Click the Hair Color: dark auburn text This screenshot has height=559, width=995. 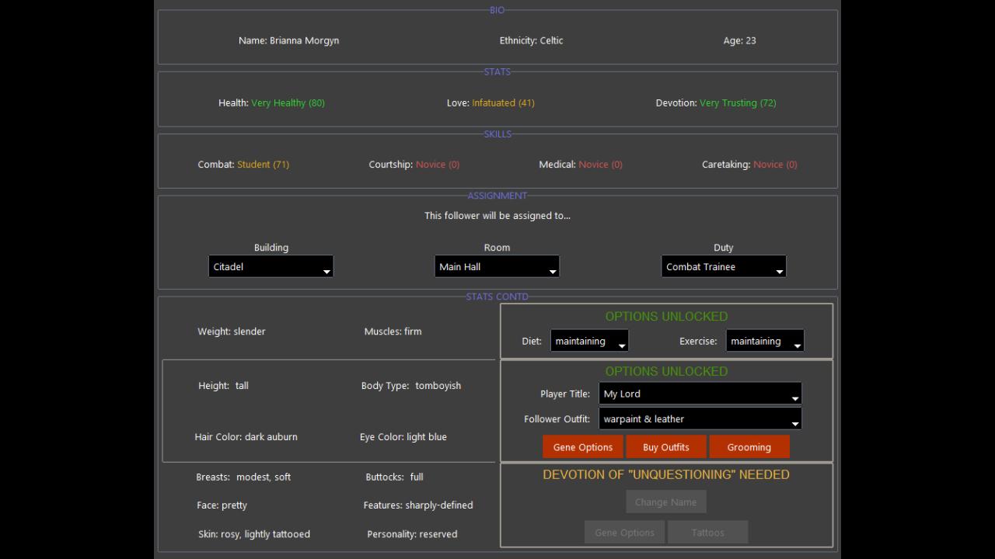coord(246,437)
